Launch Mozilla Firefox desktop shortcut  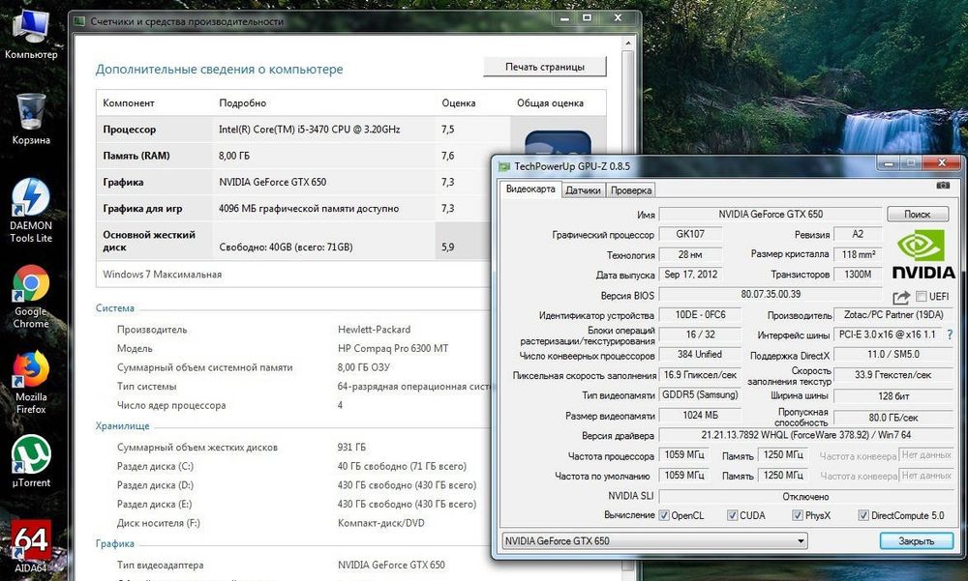pyautogui.click(x=31, y=383)
